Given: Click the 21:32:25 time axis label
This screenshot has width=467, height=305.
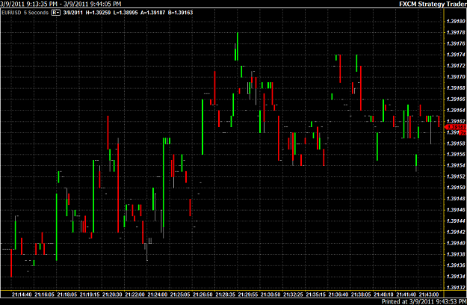Looking at the screenshot, I should coord(294,295).
